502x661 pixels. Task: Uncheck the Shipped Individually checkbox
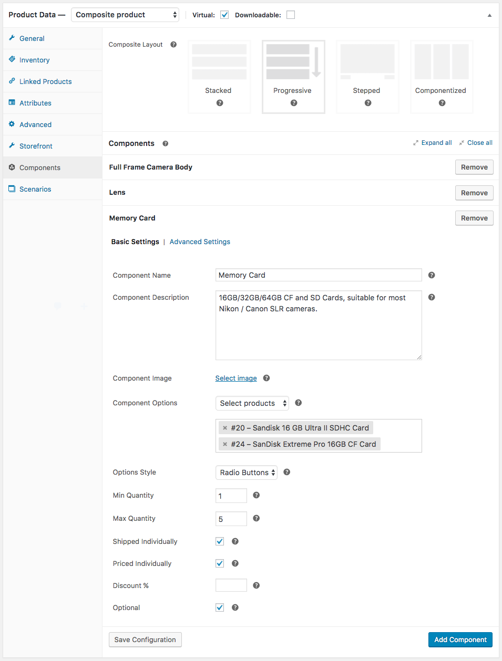220,541
